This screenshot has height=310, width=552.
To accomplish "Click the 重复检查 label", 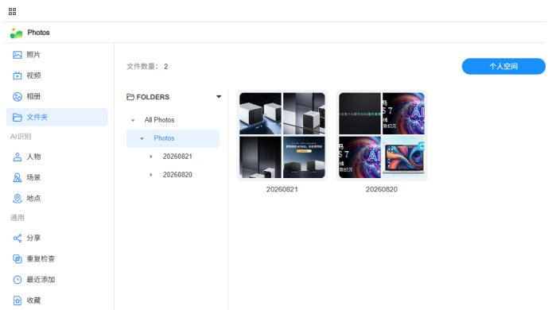I will (41, 259).
